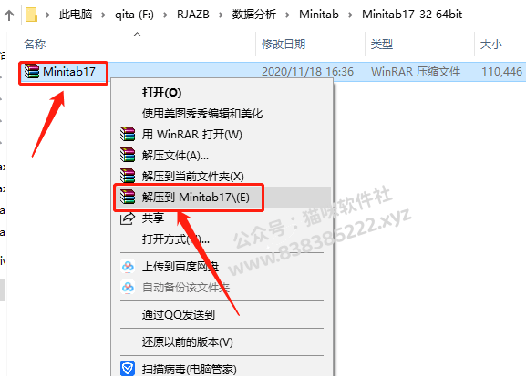Select the Minitab17 WinRAR archive icon
The width and height of the screenshot is (526, 376).
click(32, 71)
